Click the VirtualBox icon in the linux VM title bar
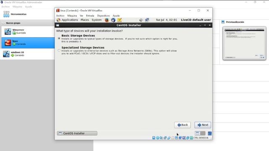 (x=58, y=10)
